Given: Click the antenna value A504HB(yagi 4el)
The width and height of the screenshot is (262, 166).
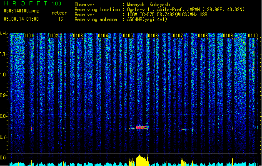Looking at the screenshot, I should pyautogui.click(x=147, y=20).
